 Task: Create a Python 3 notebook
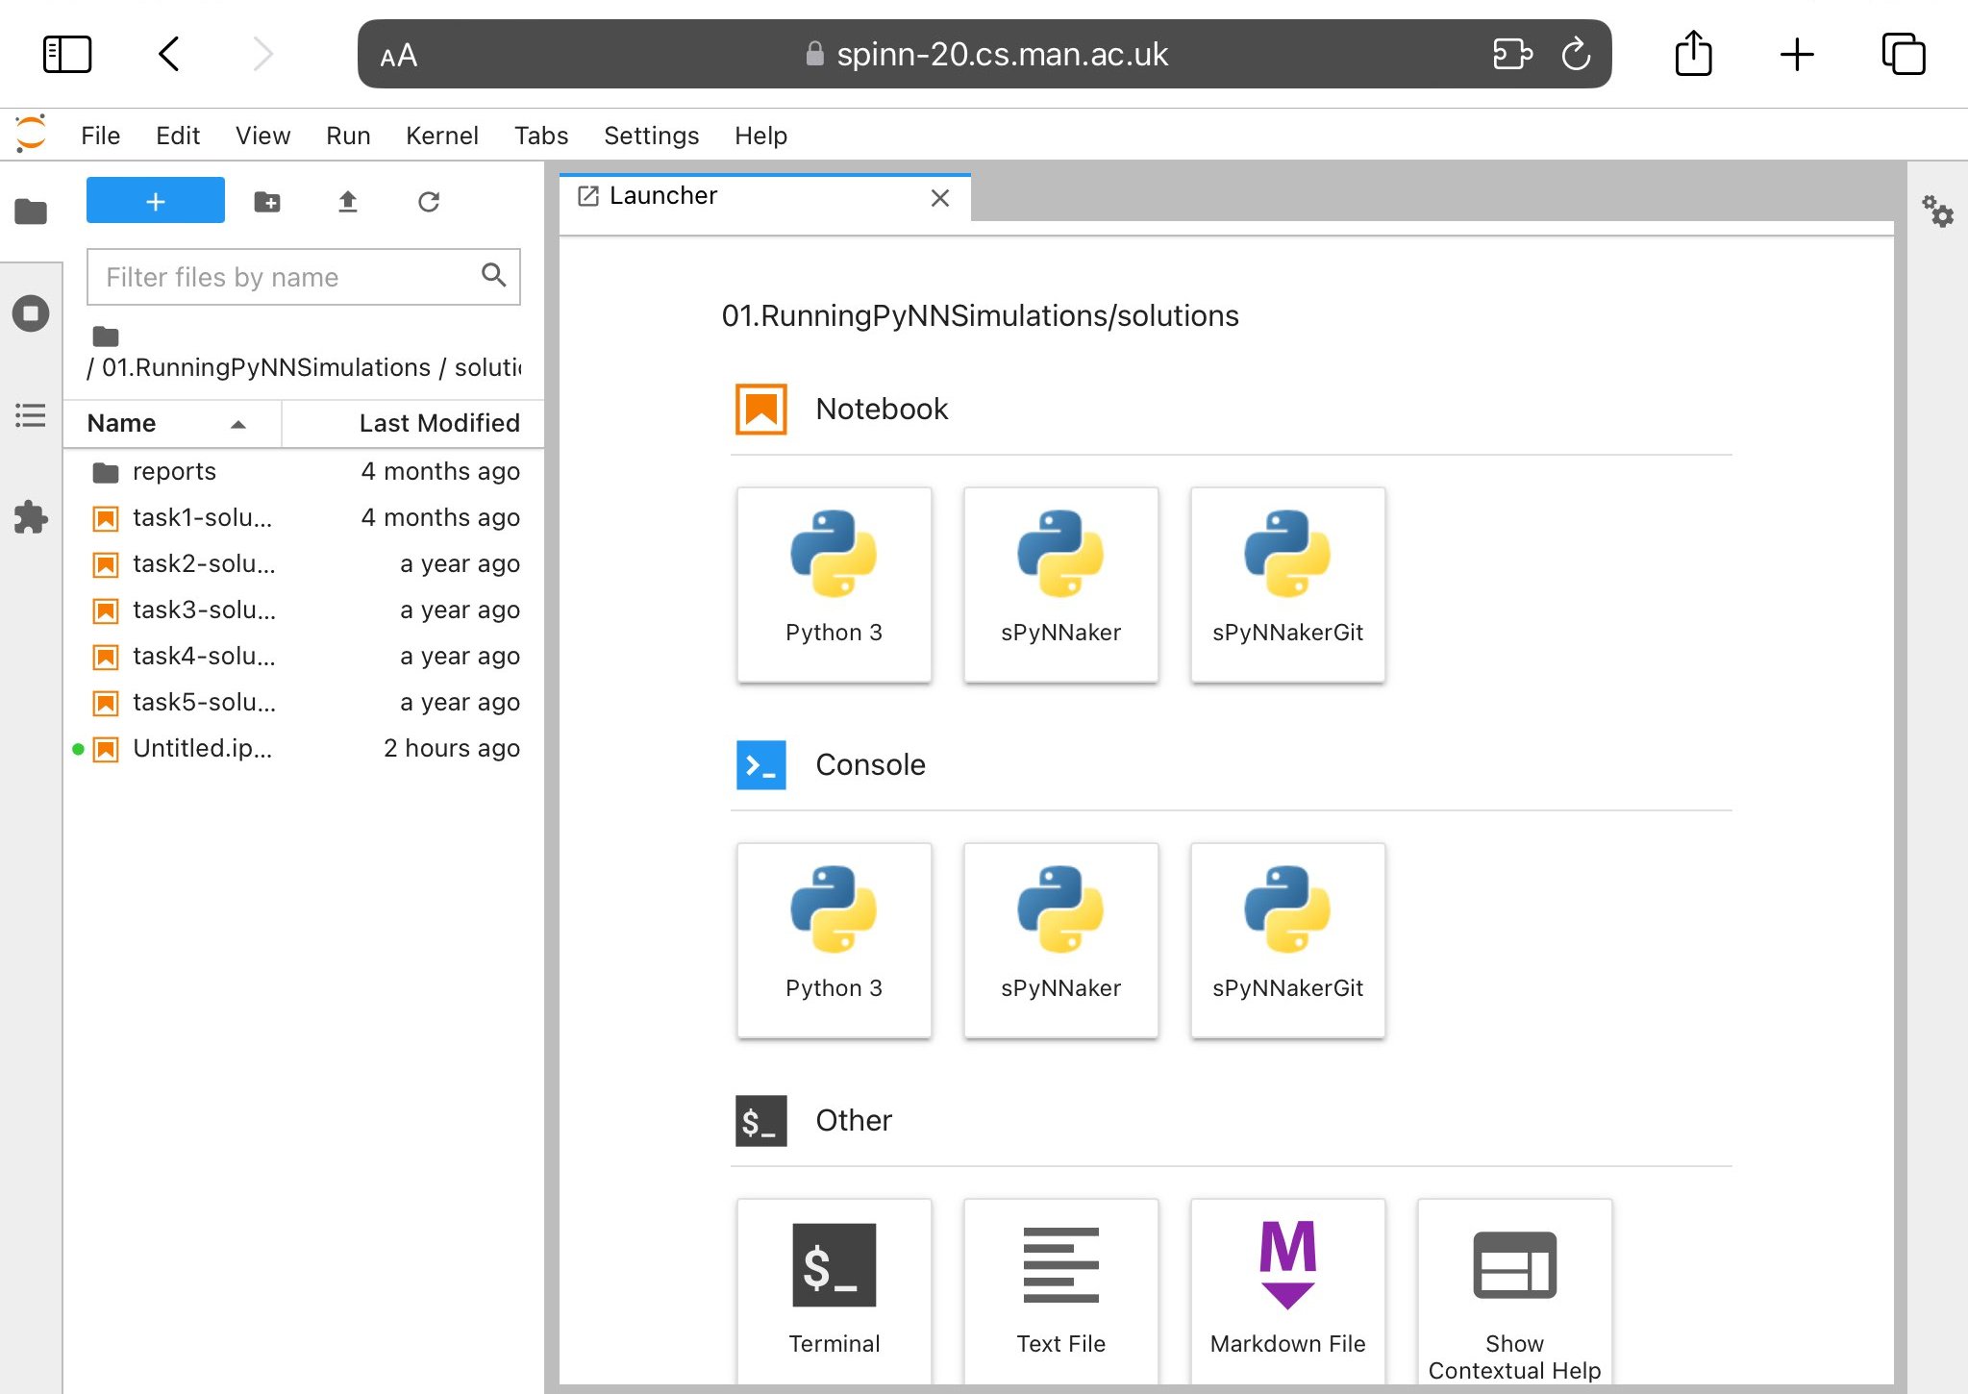pyautogui.click(x=834, y=585)
